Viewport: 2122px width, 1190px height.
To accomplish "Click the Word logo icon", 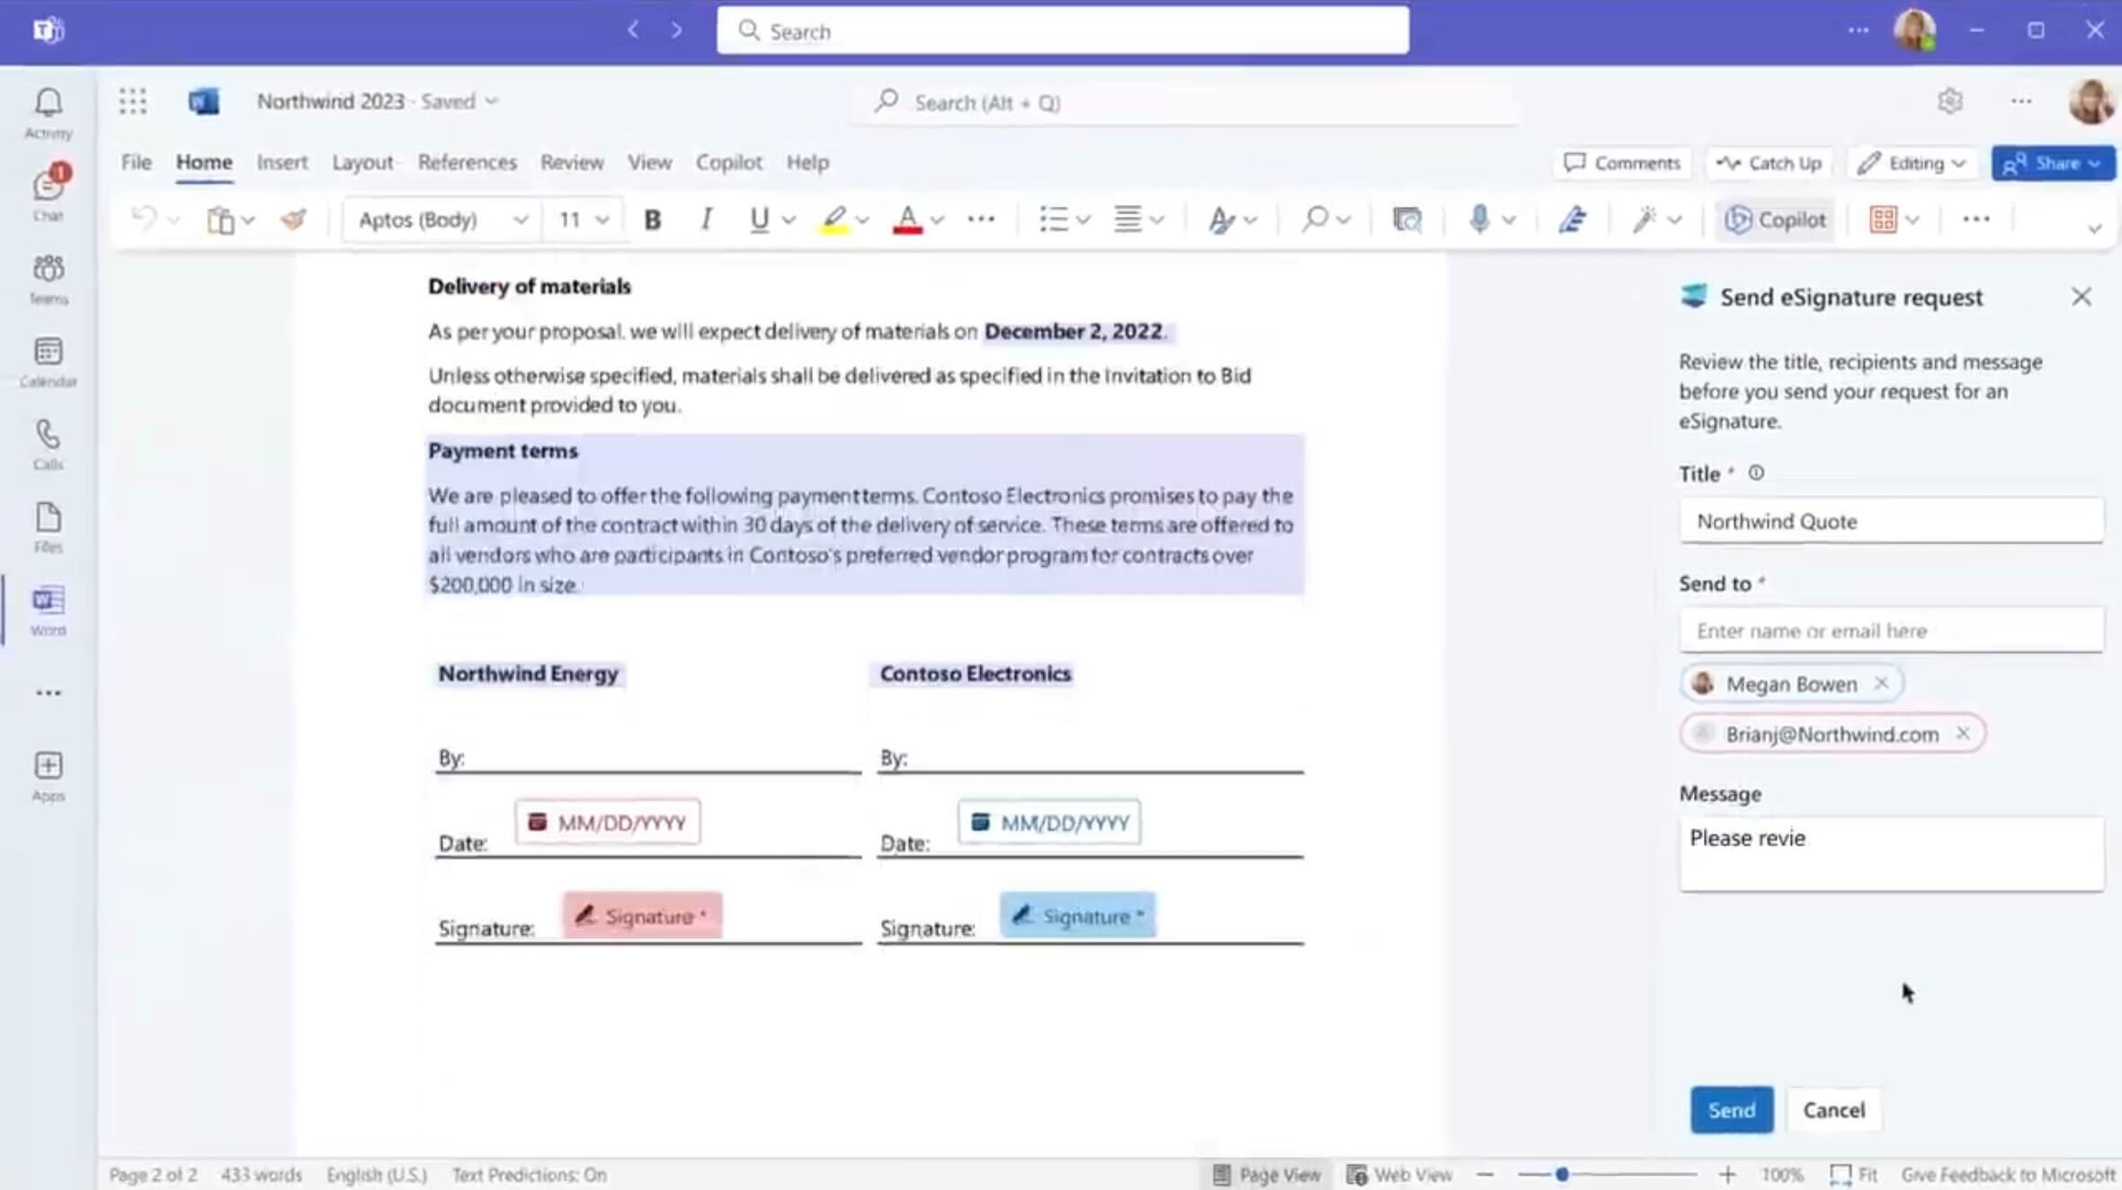I will pos(204,102).
